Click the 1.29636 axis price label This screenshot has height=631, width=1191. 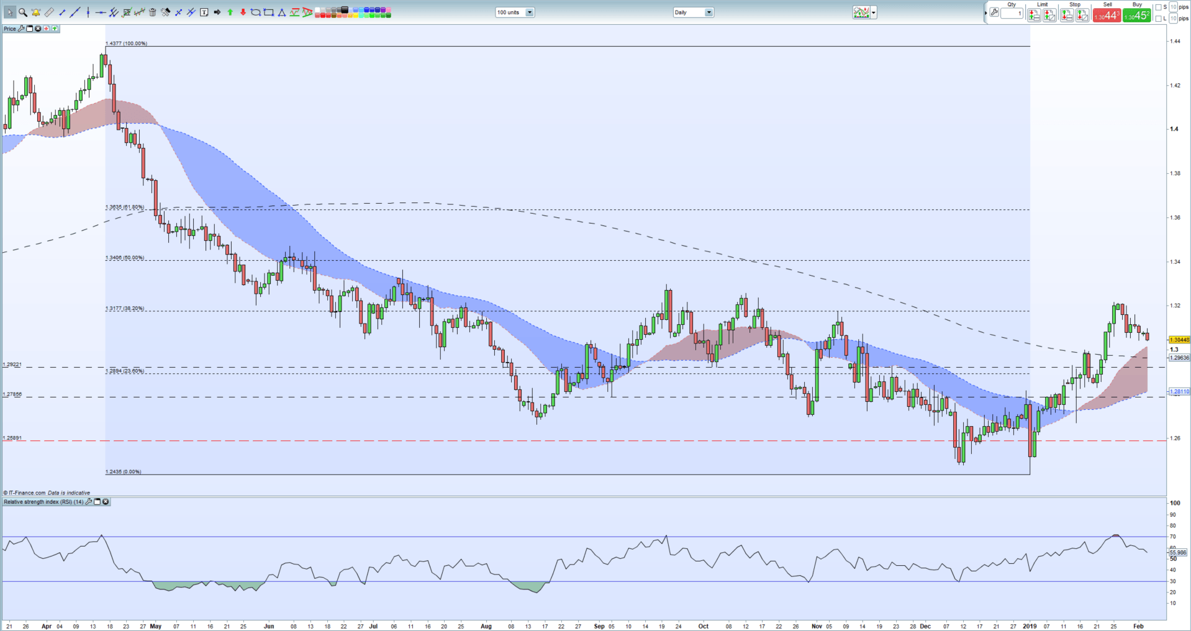point(1179,358)
